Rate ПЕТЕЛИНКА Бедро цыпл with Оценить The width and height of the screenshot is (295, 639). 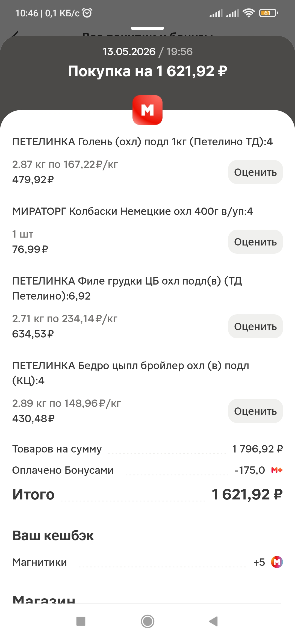[255, 411]
